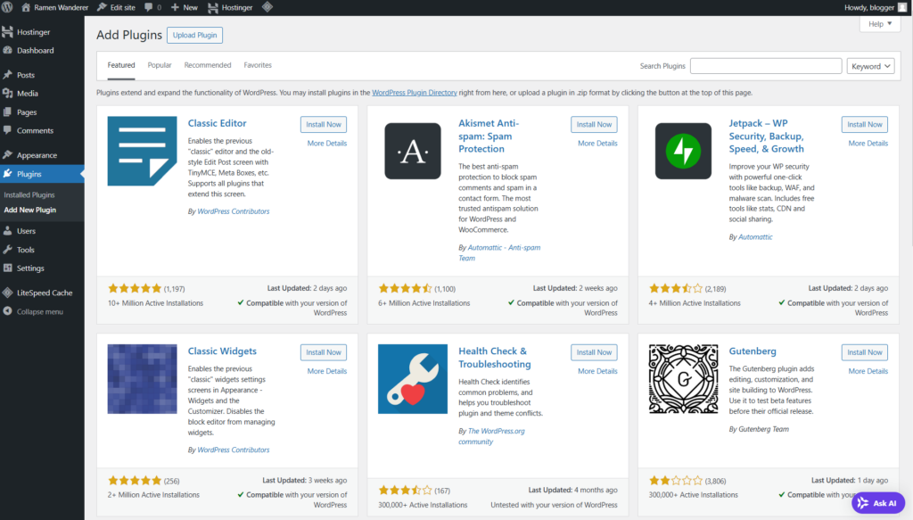Open the Keyword search filter dropdown
The width and height of the screenshot is (913, 520).
(870, 65)
